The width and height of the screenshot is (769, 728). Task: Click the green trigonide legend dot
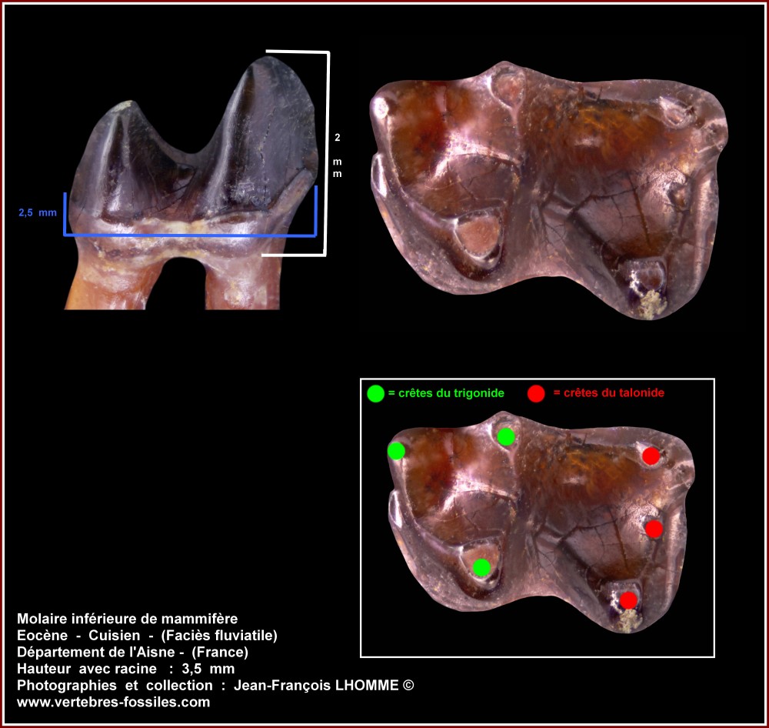[375, 393]
